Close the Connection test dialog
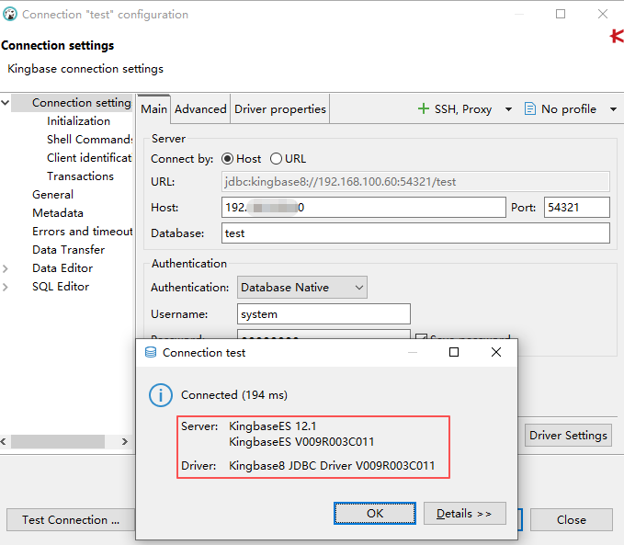Screen dimensions: 624x545 point(496,352)
